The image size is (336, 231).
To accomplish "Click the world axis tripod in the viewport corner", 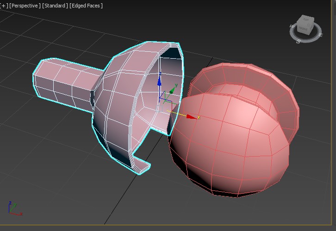I will [x=13, y=209].
